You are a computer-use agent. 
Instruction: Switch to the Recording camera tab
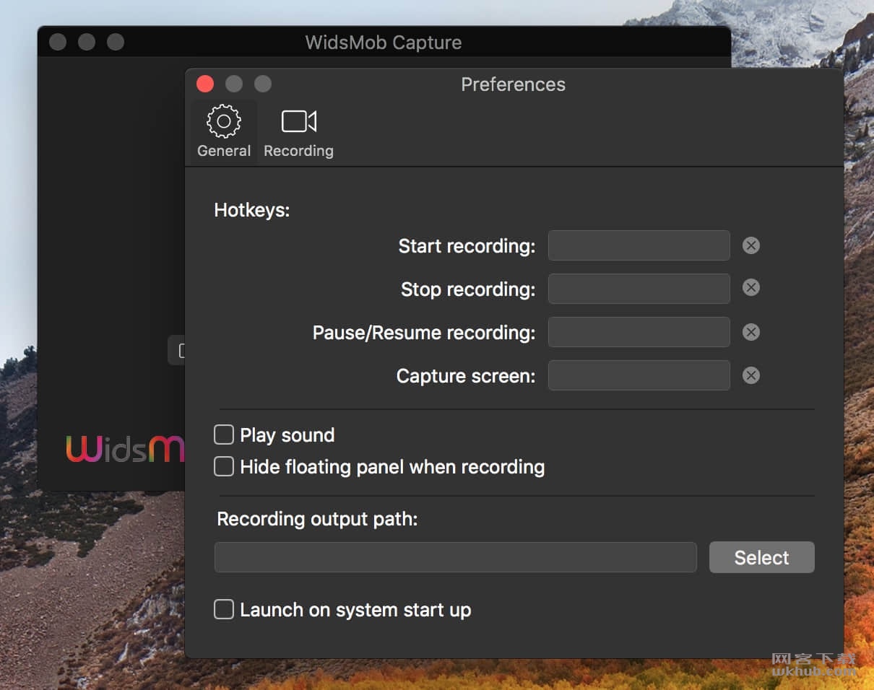(298, 132)
